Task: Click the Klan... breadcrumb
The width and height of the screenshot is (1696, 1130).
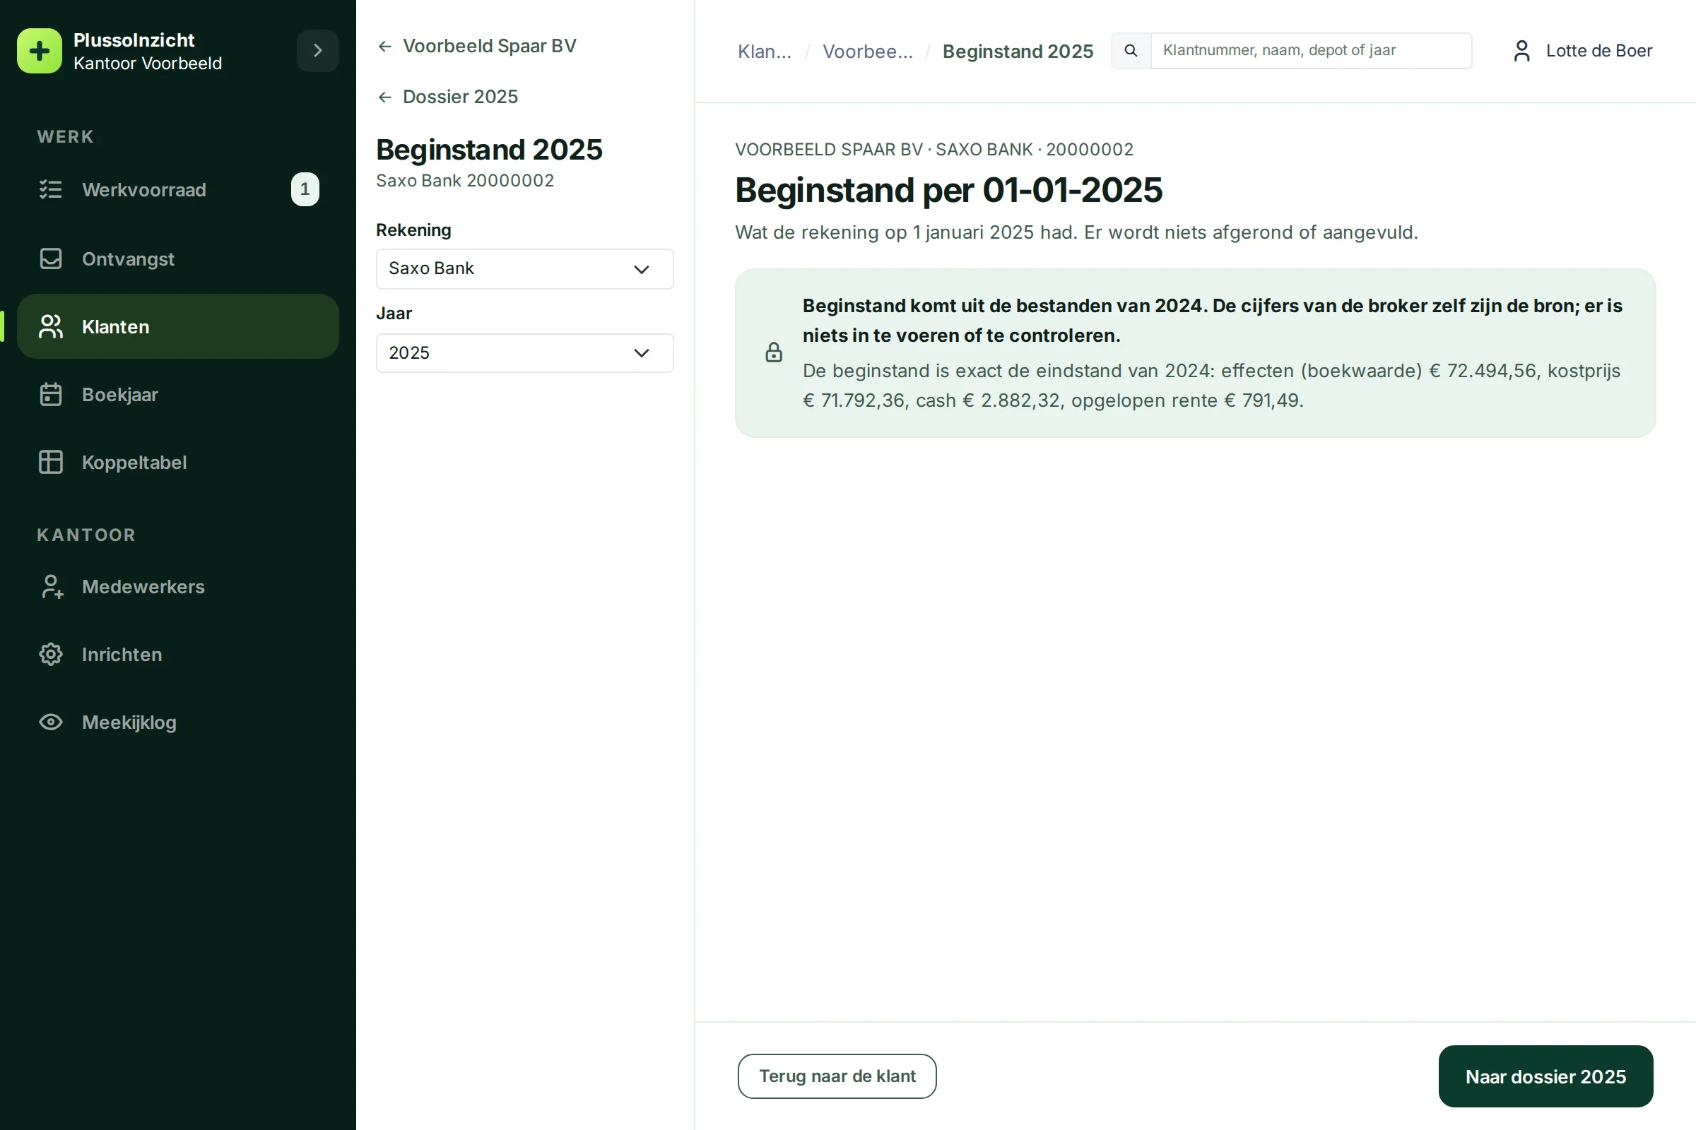Action: [x=765, y=51]
